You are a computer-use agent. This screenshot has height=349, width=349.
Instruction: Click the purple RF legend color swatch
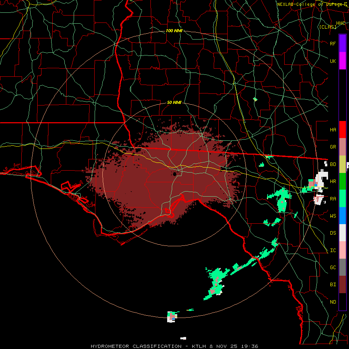coord(342,43)
